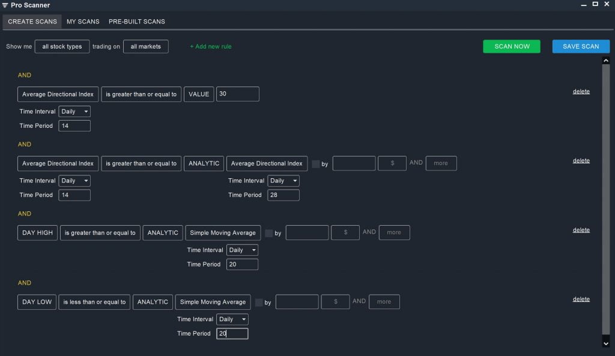615x356 pixels.
Task: Switch to MY SCANS tab
Action: point(83,22)
